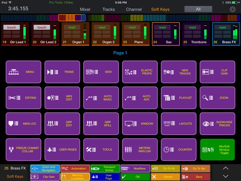241x181 pixels.
Task: Click the Brass FX stereo level meter
Action: (x=235, y=32)
